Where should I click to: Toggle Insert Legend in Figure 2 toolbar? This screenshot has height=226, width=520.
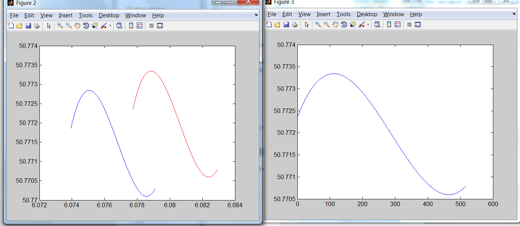coord(140,26)
